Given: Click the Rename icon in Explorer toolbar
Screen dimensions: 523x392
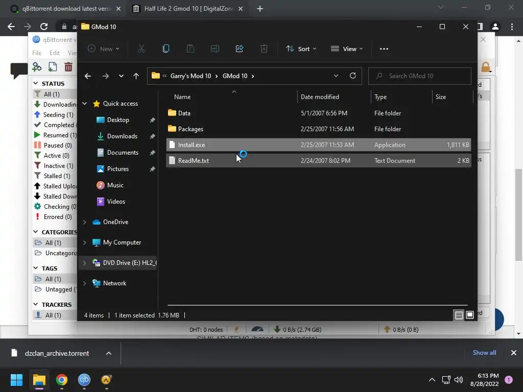Looking at the screenshot, I should point(215,49).
